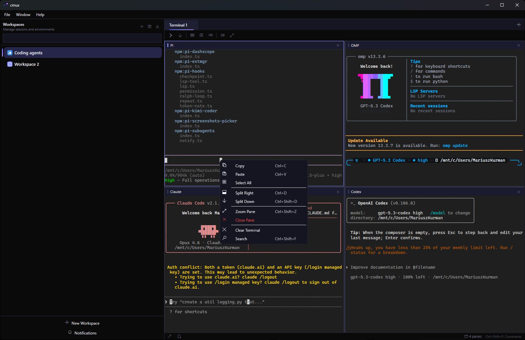Choose Select All from the context menu

(x=264, y=183)
